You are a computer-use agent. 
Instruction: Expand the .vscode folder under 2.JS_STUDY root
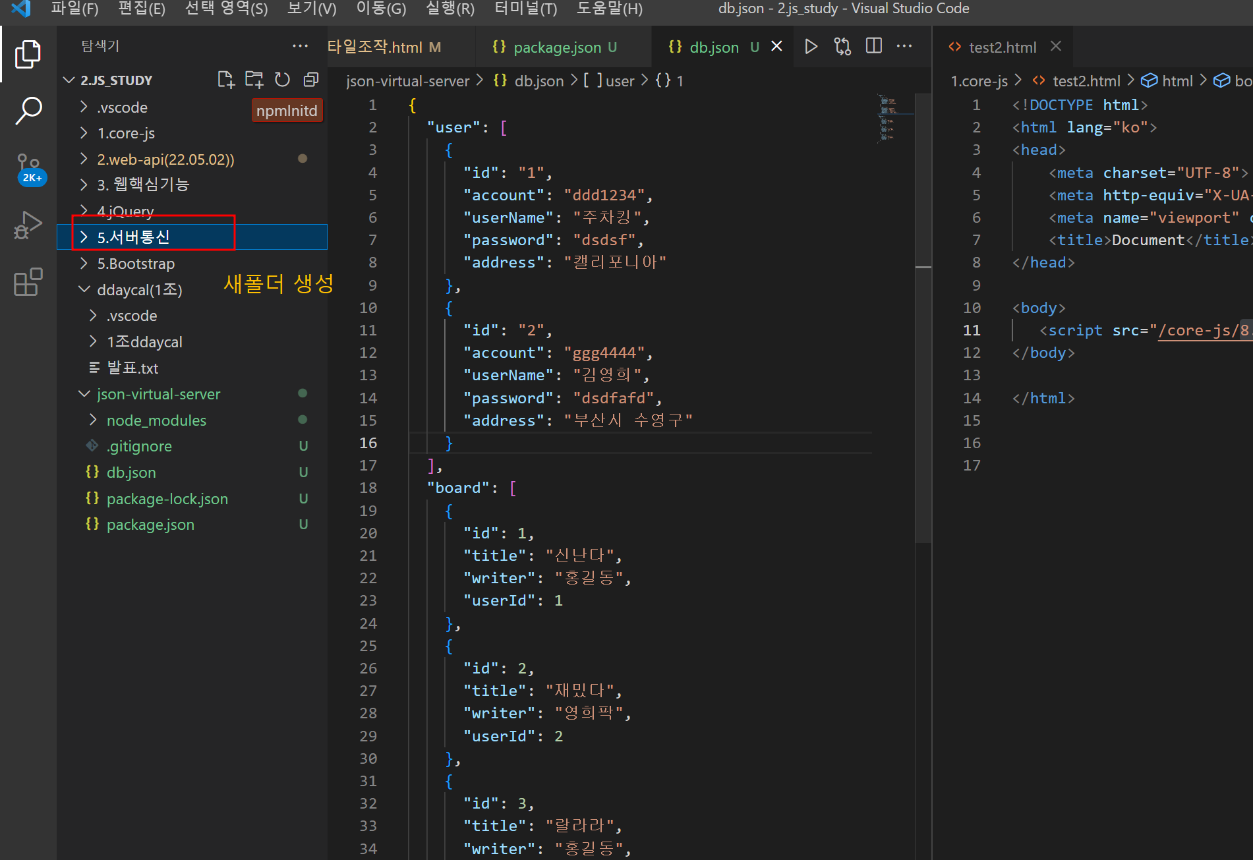[84, 107]
